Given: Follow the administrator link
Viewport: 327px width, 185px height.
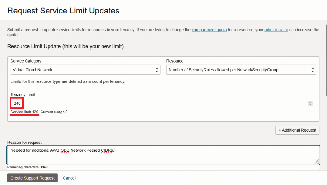Looking at the screenshot, I should coord(276,30).
